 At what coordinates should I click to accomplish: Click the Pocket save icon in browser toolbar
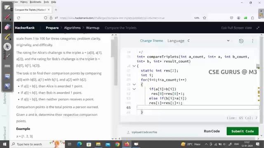231,18
